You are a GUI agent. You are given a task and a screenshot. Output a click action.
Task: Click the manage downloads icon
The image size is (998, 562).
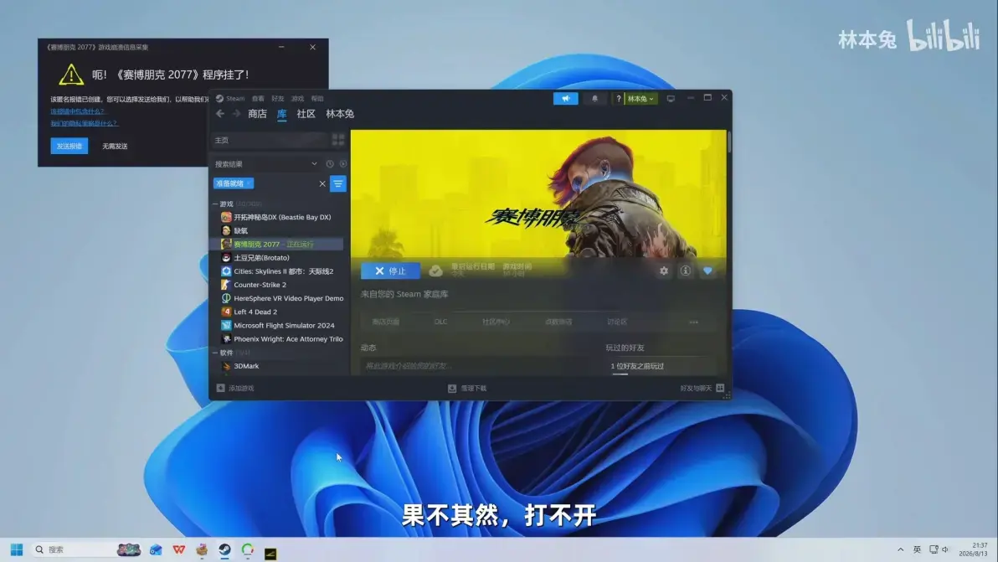click(452, 389)
